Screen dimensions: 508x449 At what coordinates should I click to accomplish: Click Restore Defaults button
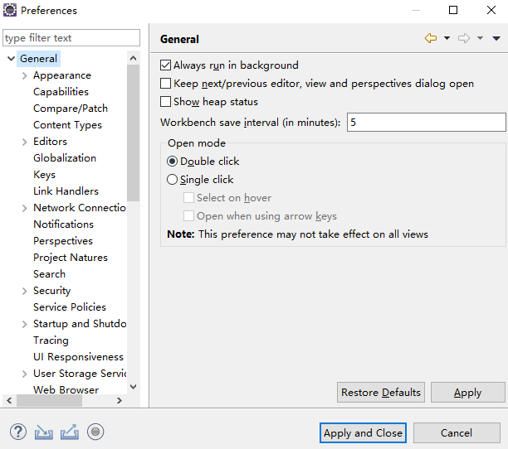[x=381, y=393]
